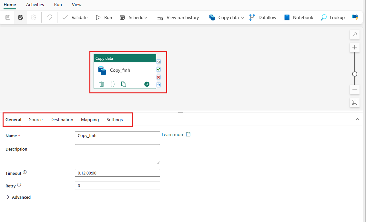Duplicate the Copy_fmh activity with copy icon
The width and height of the screenshot is (366, 222).
(124, 84)
